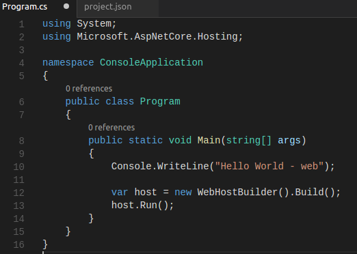Click the "Hello World - web" string literal
Image resolution: width=357 pixels, height=254 pixels.
tap(269, 166)
